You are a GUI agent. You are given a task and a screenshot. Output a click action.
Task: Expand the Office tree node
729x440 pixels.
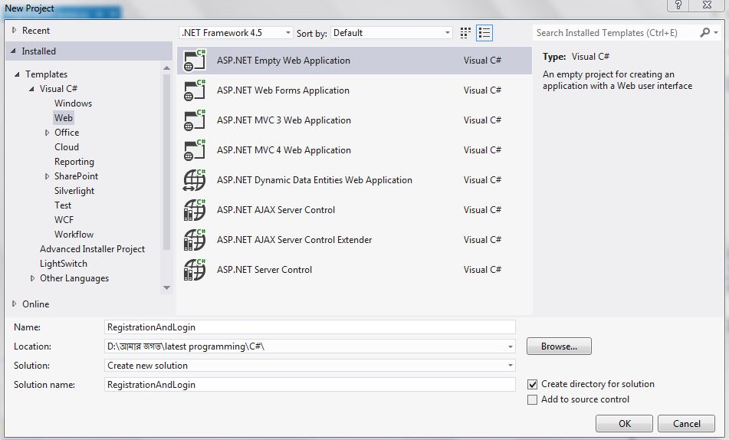coord(47,133)
